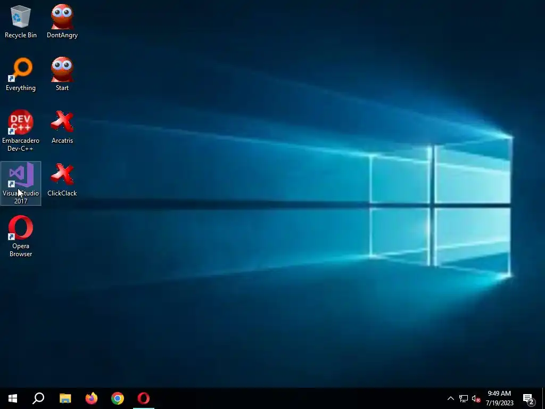Select the Opera Browser desktop shortcut
The image size is (545, 409).
click(21, 236)
